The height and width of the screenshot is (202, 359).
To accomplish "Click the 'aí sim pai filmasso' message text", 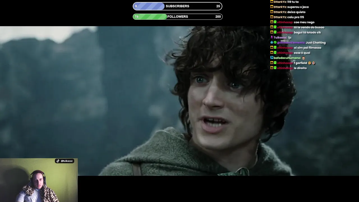I will pyautogui.click(x=308, y=47).
